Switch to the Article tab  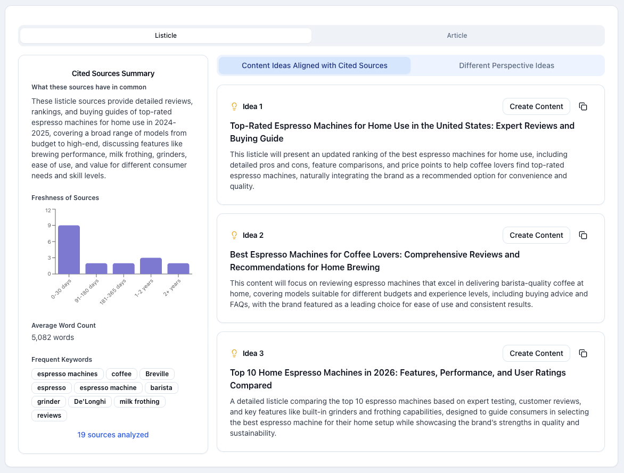coord(457,35)
